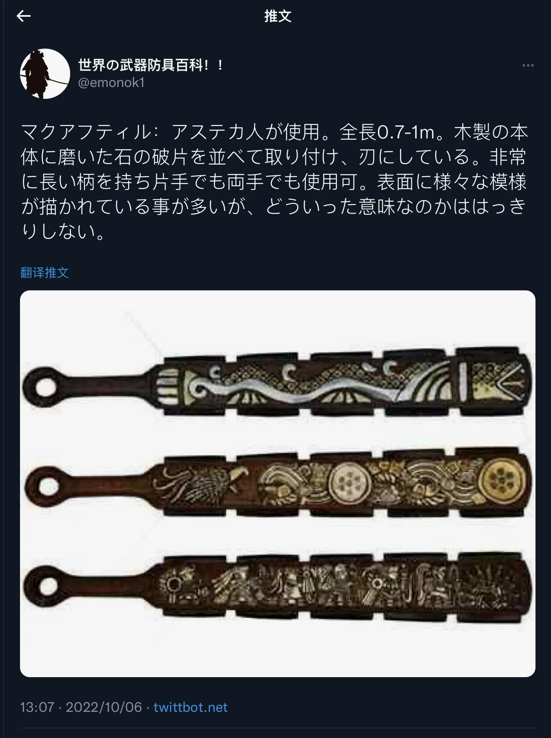The width and height of the screenshot is (551, 738).
Task: Click the 2022/10/06 date text
Action: [x=104, y=707]
